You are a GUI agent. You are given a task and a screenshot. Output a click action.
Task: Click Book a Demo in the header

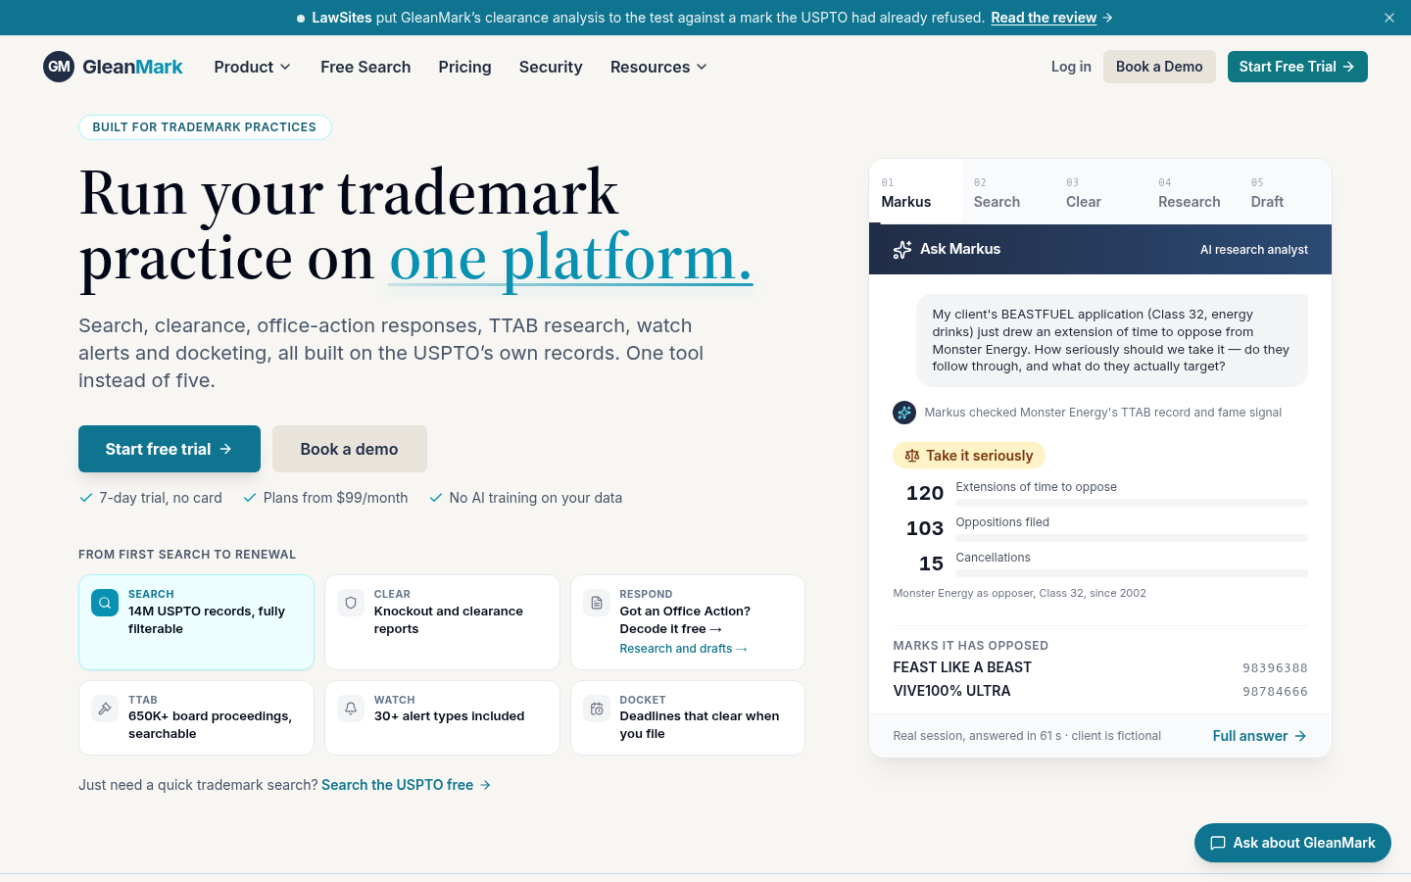click(x=1159, y=67)
